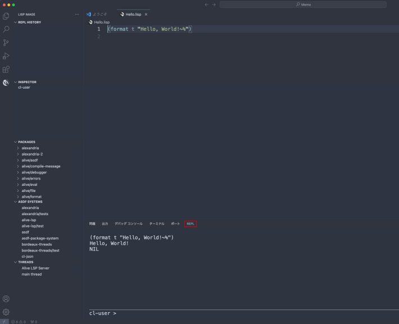Switch to the ターミナル panel tab
Image resolution: width=399 pixels, height=324 pixels.
tap(156, 224)
